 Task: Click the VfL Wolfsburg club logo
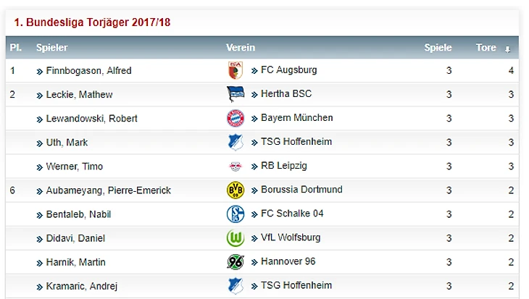pos(235,237)
